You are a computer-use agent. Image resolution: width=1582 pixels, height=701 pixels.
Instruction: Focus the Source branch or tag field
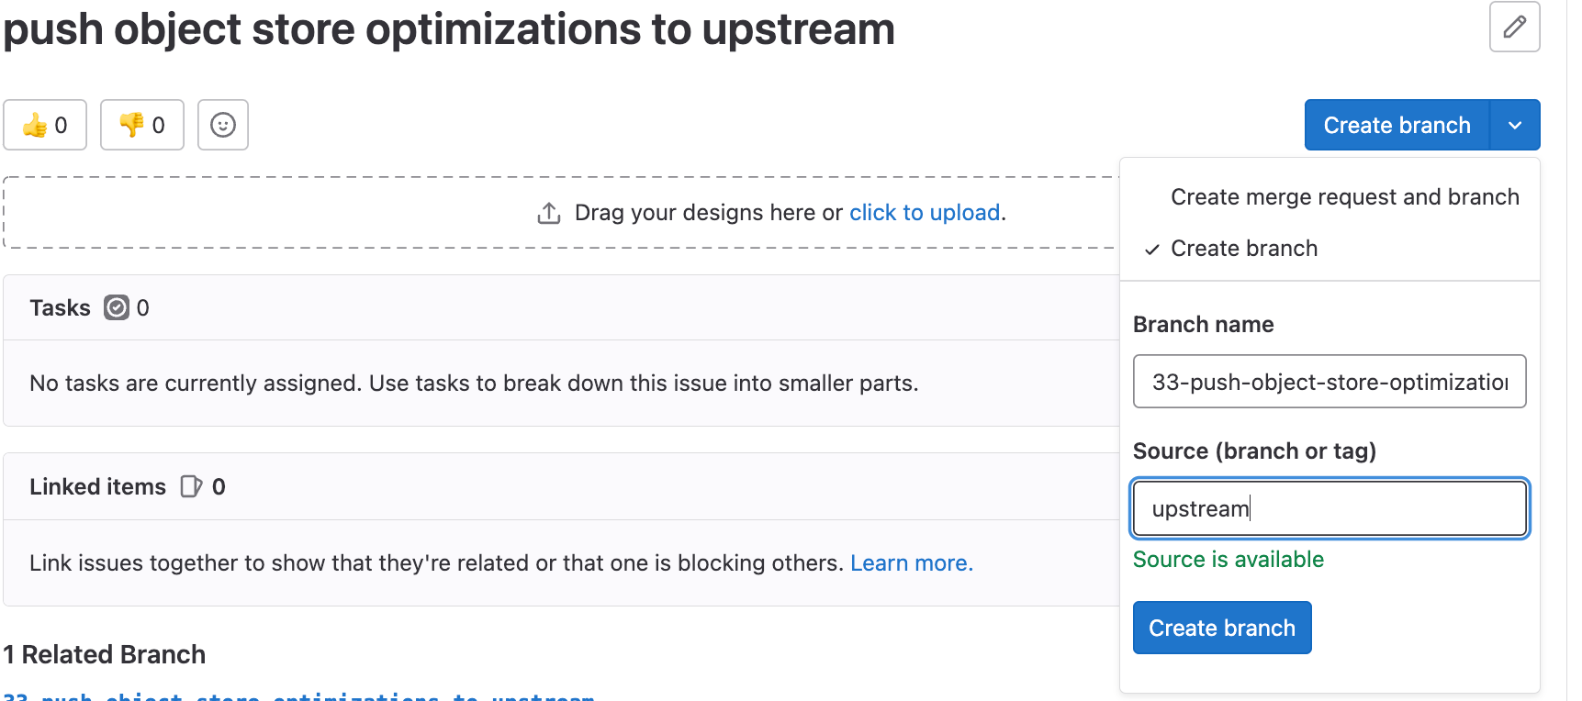pyautogui.click(x=1329, y=508)
